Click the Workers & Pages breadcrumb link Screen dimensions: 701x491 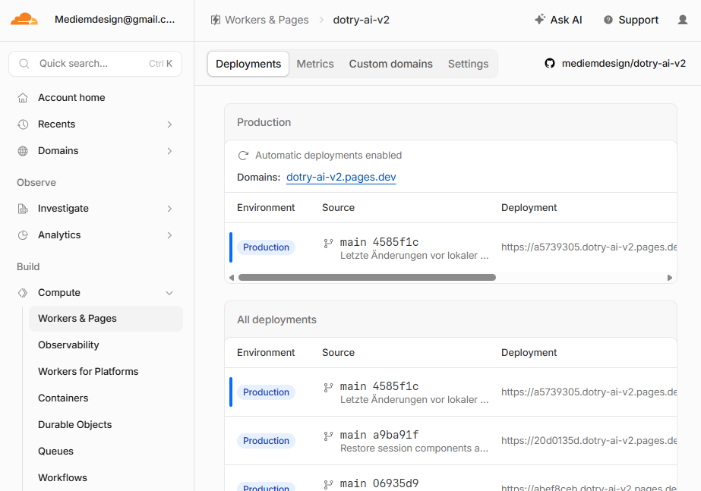(x=267, y=20)
